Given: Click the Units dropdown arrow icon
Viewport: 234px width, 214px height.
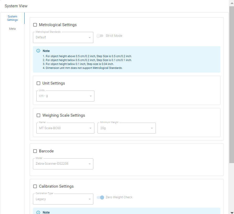Looking at the screenshot, I should point(91,96).
